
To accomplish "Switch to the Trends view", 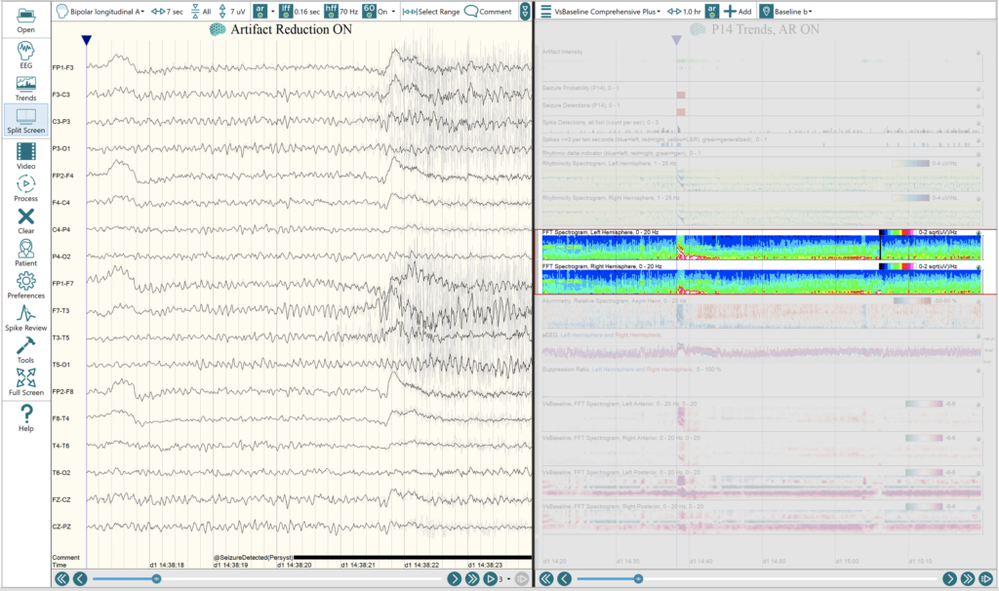I will coord(25,90).
